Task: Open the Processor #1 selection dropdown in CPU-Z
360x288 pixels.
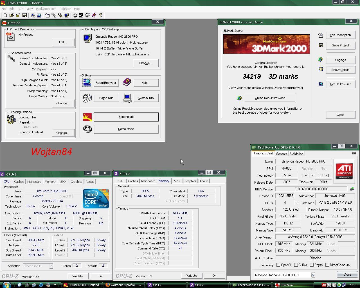Action: click(51, 266)
